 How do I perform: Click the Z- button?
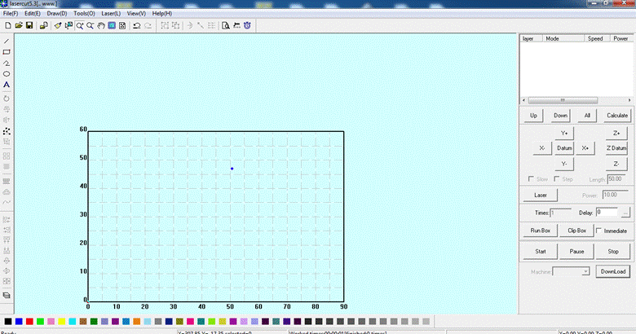(x=616, y=164)
